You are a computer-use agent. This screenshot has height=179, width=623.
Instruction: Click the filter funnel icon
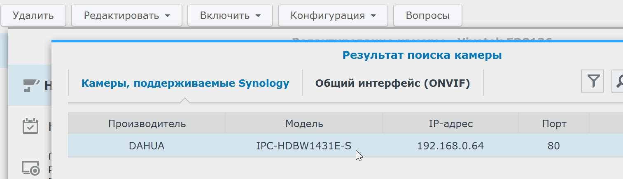(x=593, y=81)
